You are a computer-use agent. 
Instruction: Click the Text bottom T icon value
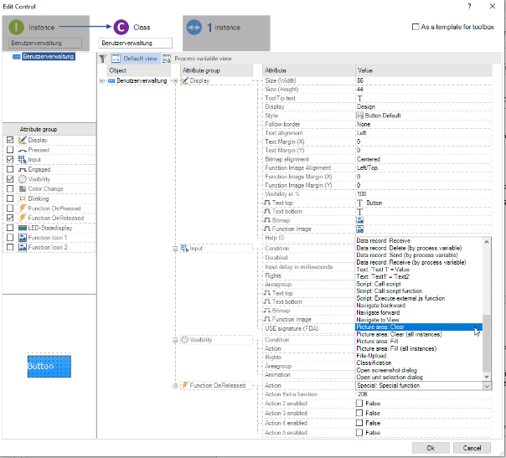click(x=360, y=212)
